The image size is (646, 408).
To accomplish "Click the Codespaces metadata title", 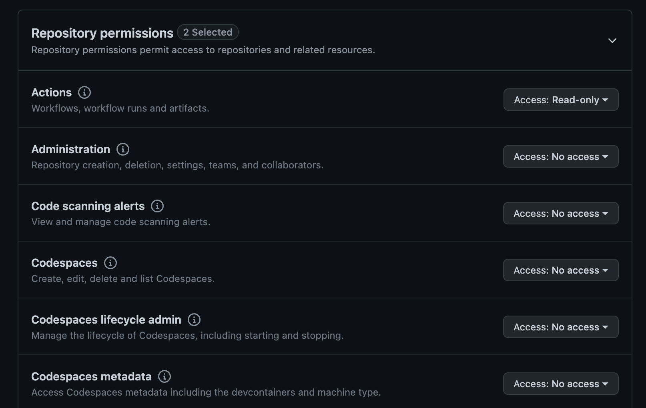I will click(91, 376).
